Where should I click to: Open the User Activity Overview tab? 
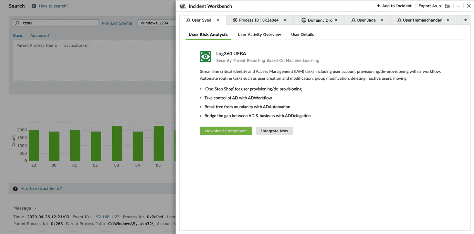259,35
